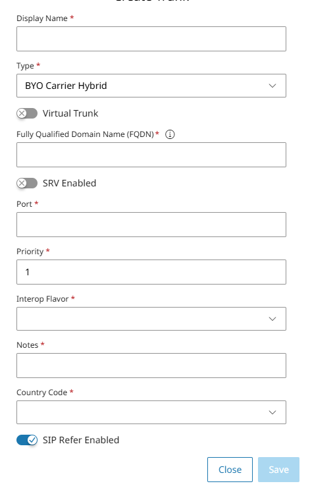
Task: Click the Save button
Action: [x=278, y=470]
